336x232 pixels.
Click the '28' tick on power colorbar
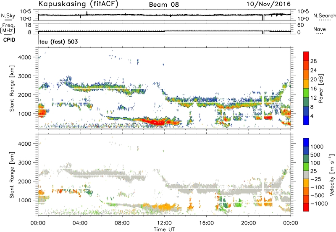coord(313,61)
